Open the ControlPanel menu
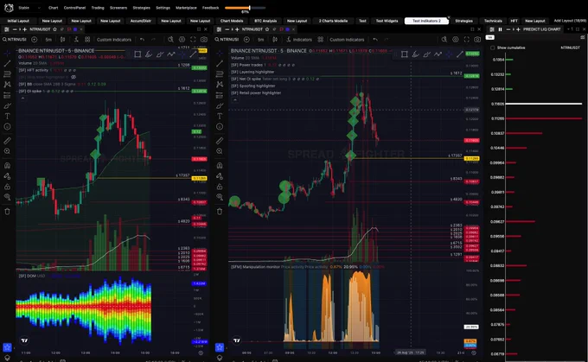Screen dimensions: 588x362 tap(74, 8)
